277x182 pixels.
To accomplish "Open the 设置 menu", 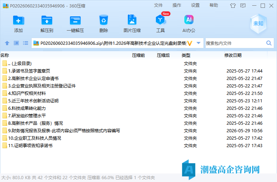I will coord(195,5).
